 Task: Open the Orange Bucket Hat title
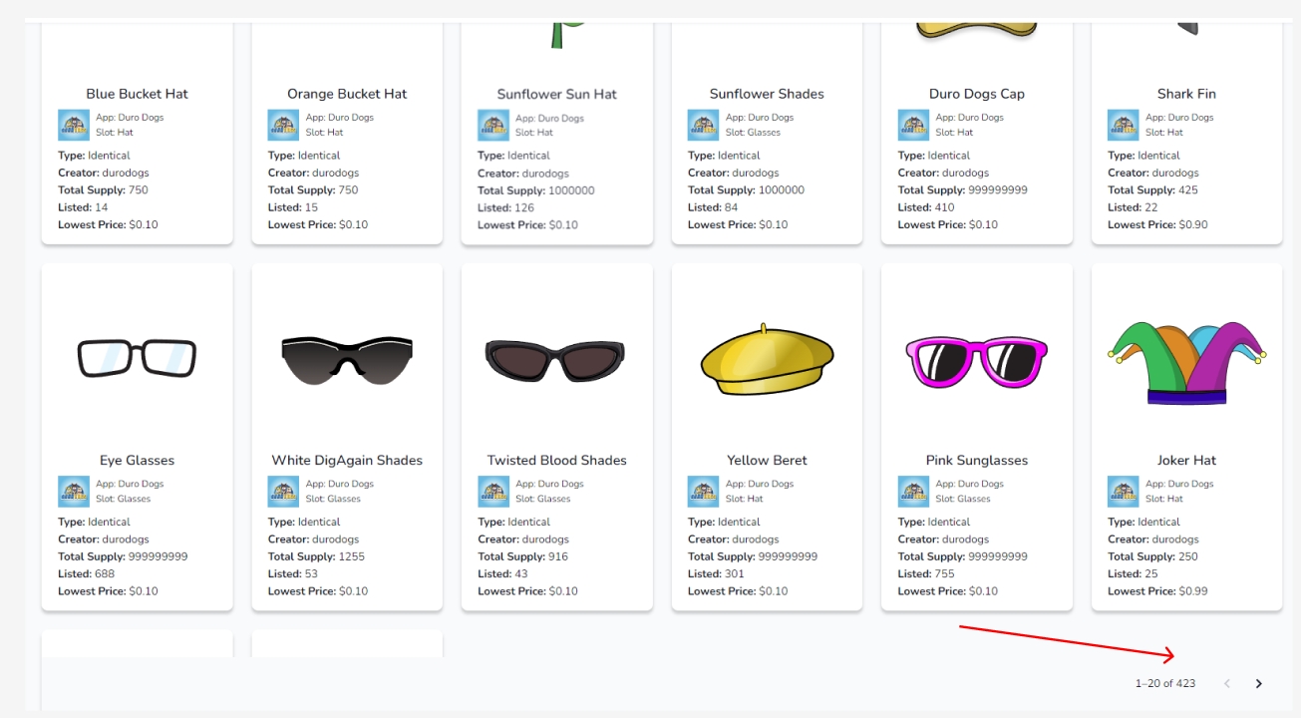coord(347,94)
